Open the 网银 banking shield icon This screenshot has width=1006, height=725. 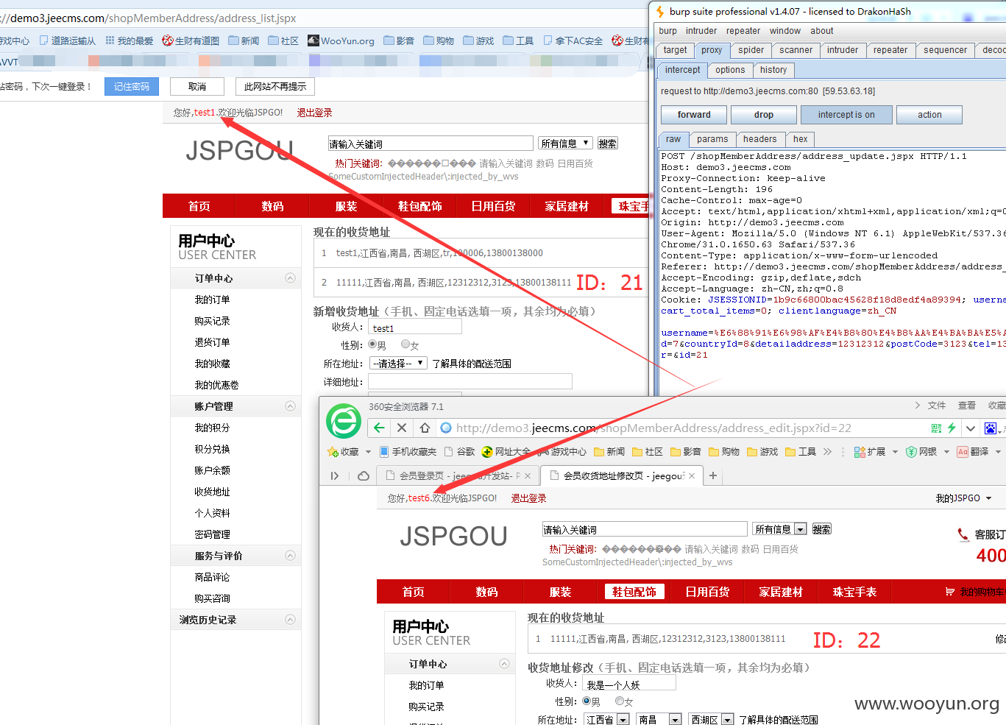point(921,452)
